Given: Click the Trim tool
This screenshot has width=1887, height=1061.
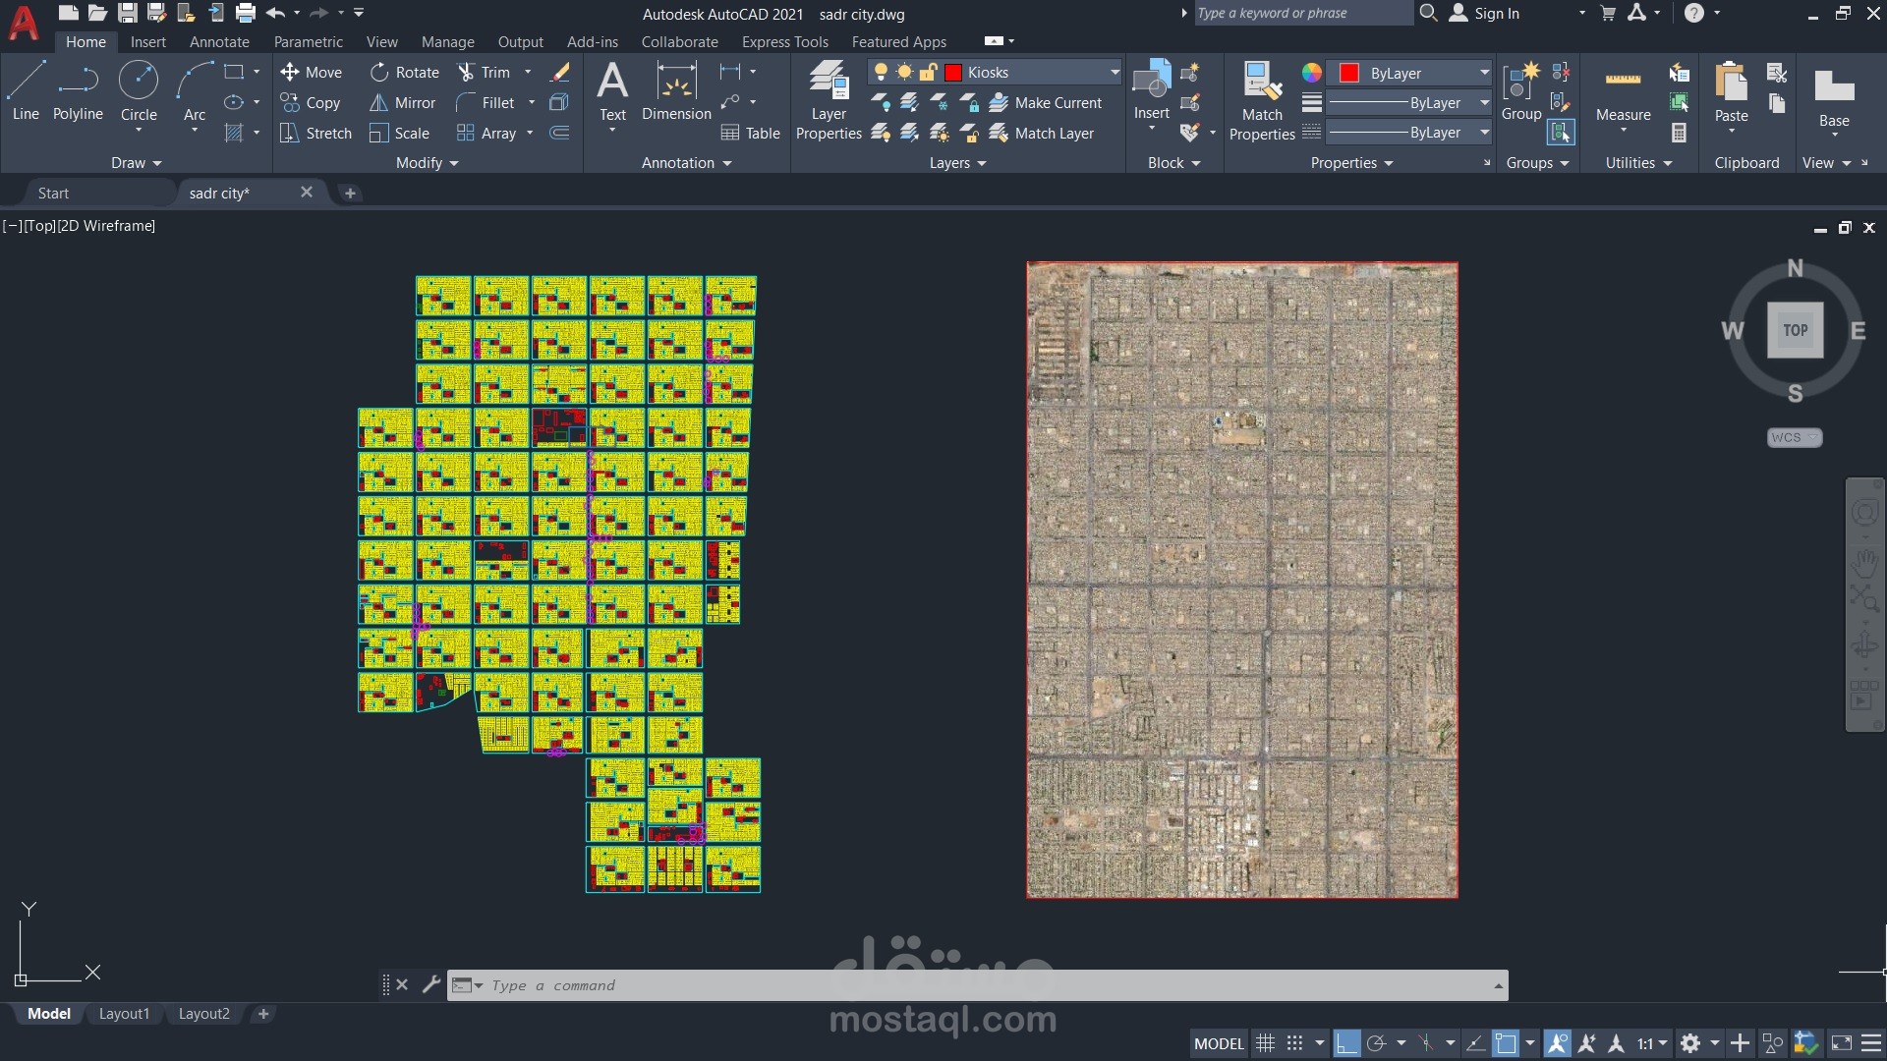Looking at the screenshot, I should click(x=484, y=72).
